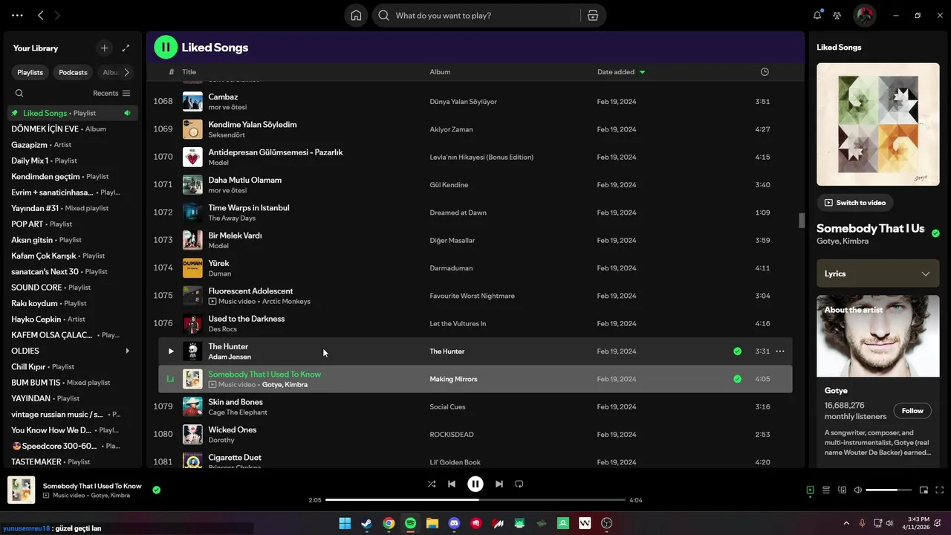Open the three-dot app menu

pos(17,15)
